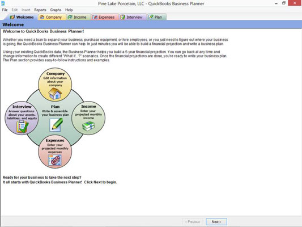Go to the Plan tab
This screenshot has height=227, width=302.
point(156,17)
